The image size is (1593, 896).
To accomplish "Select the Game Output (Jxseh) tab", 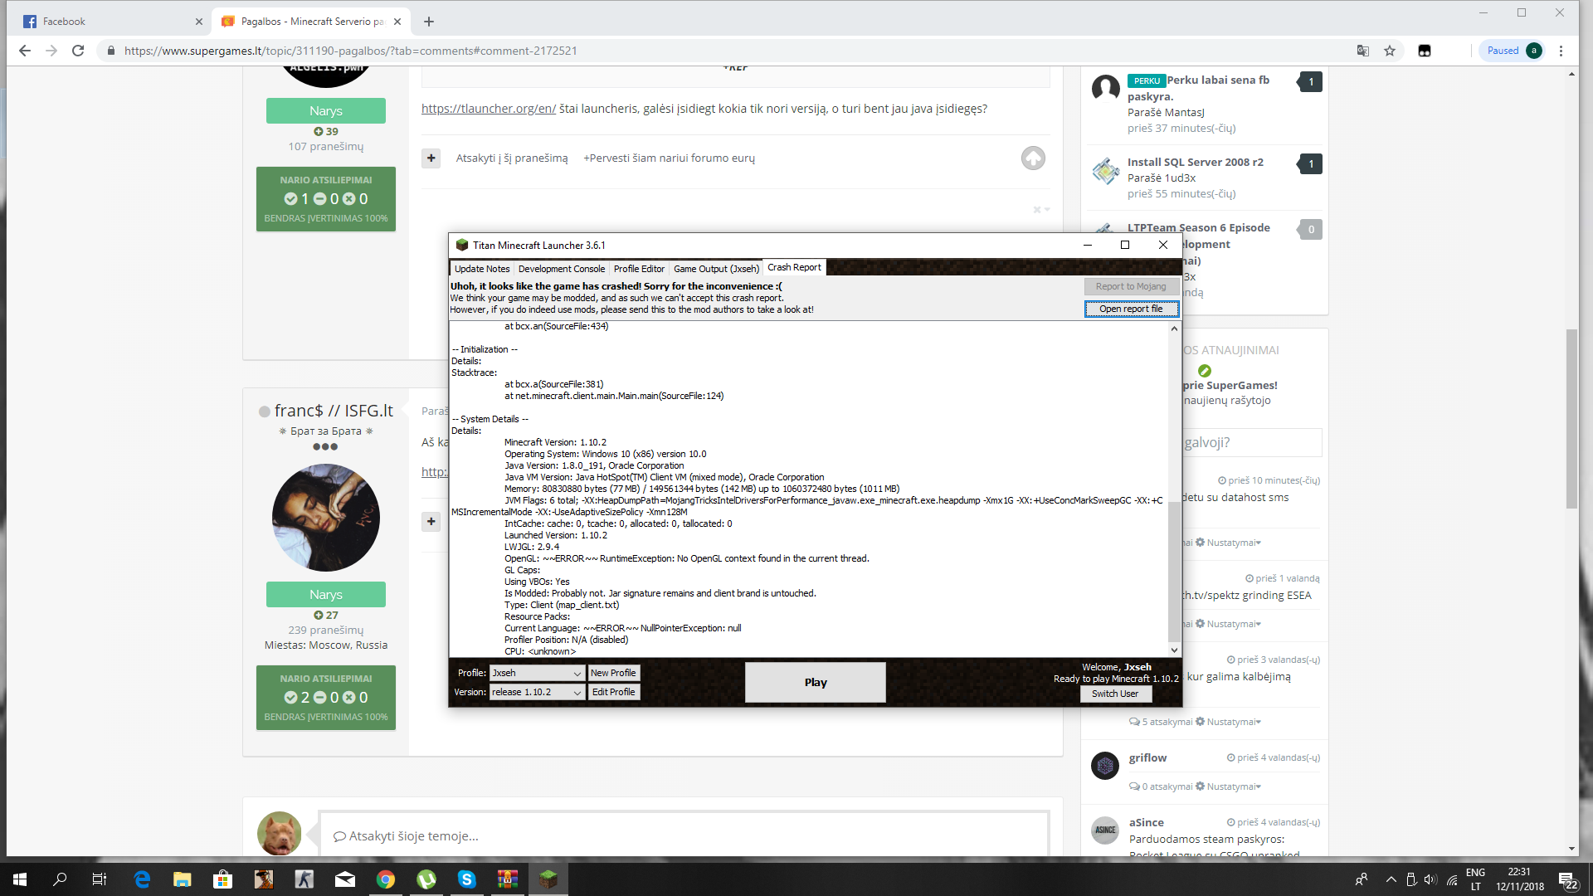I will pyautogui.click(x=716, y=269).
